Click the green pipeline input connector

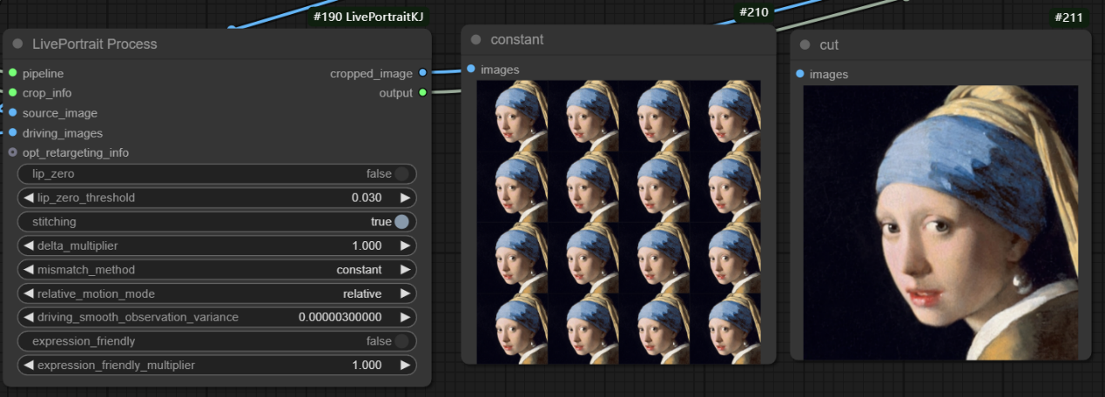coord(12,73)
